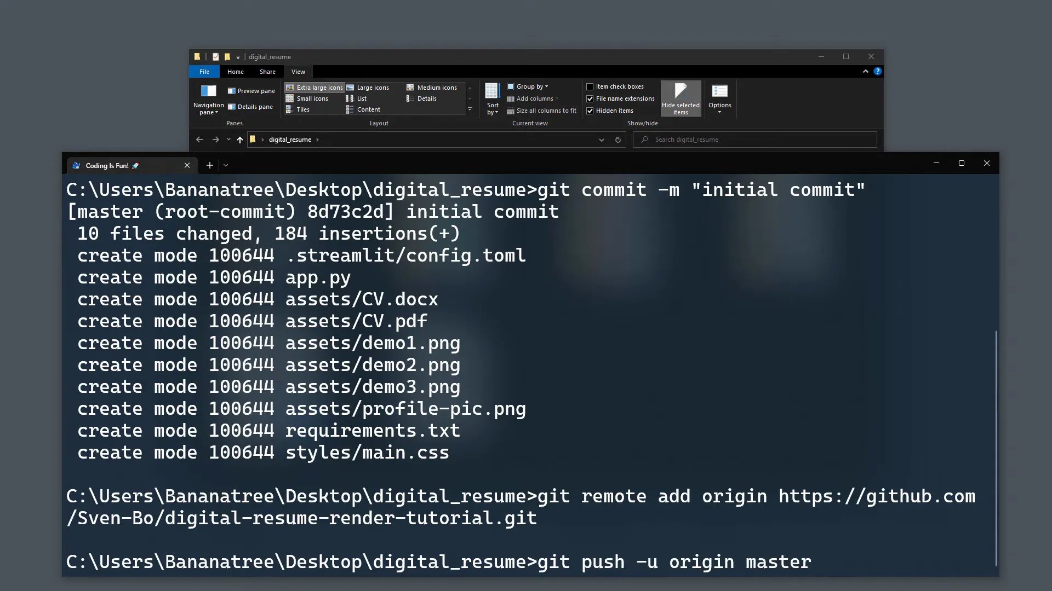This screenshot has height=591, width=1052.
Task: Select the List layout view
Action: point(361,99)
